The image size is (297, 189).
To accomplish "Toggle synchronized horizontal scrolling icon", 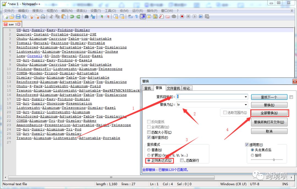I will click(x=122, y=17).
